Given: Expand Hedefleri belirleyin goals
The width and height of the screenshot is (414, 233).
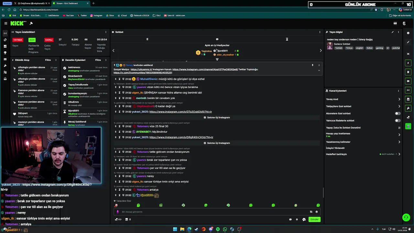Looking at the screenshot, I should point(363,154).
